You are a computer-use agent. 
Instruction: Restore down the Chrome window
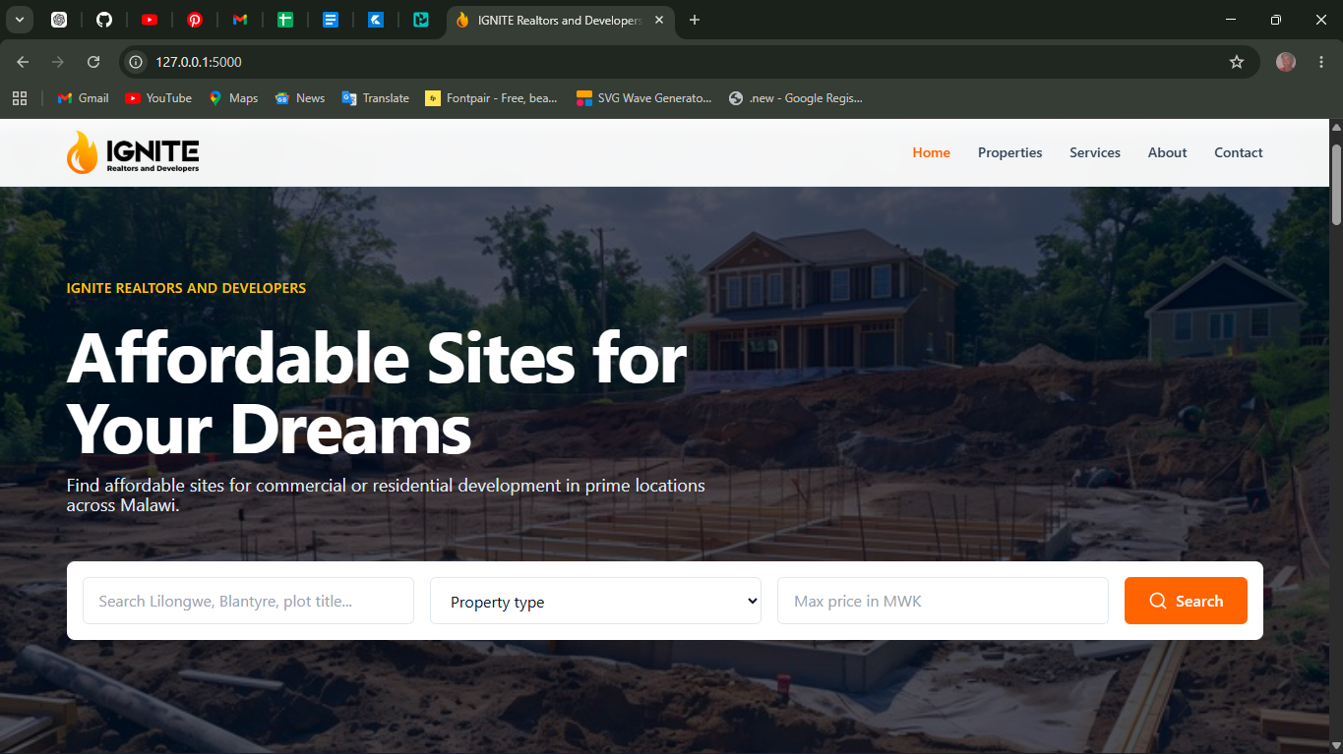1276,20
